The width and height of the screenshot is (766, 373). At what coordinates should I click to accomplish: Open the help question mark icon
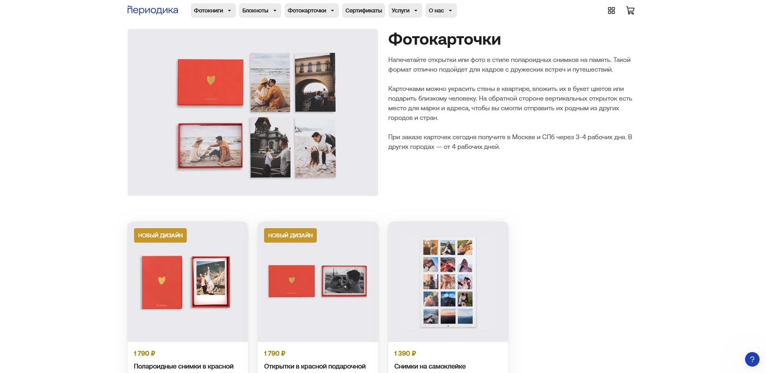tap(752, 358)
